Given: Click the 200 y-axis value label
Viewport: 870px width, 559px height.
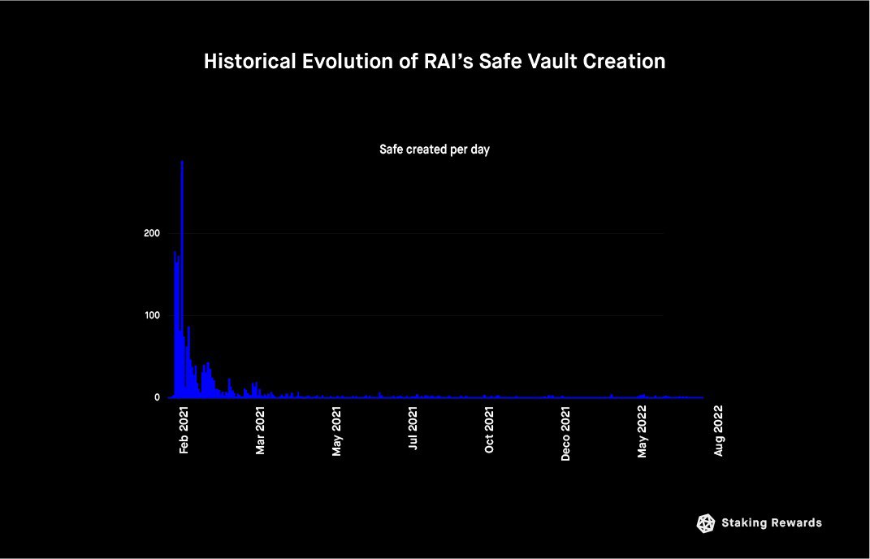Looking at the screenshot, I should click(151, 233).
